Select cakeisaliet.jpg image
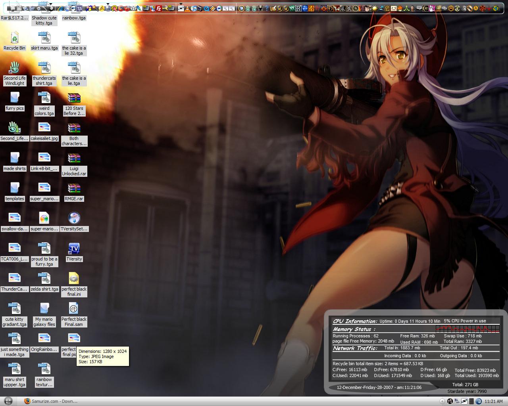Viewport: 508px width, 406px height. click(x=44, y=131)
